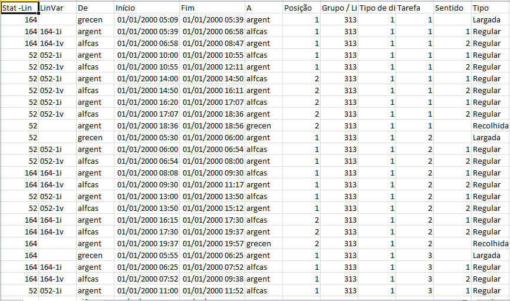Click the 'Tipo' header cell
Viewport: 510px width, 301px height.
click(x=491, y=8)
